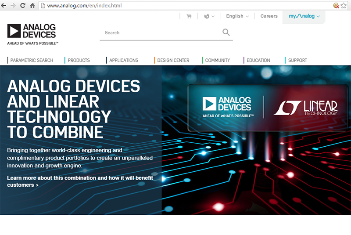
Task: Click the Analog Devices logo in banner
Action: tap(228, 107)
